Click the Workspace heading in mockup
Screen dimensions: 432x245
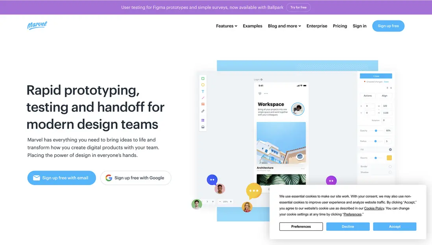point(271,104)
